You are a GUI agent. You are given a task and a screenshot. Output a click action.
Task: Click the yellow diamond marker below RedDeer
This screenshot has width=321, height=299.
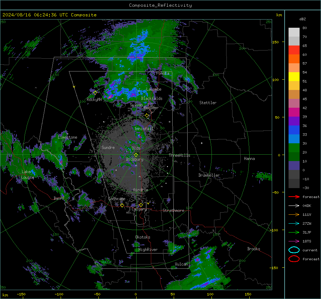point(147,116)
